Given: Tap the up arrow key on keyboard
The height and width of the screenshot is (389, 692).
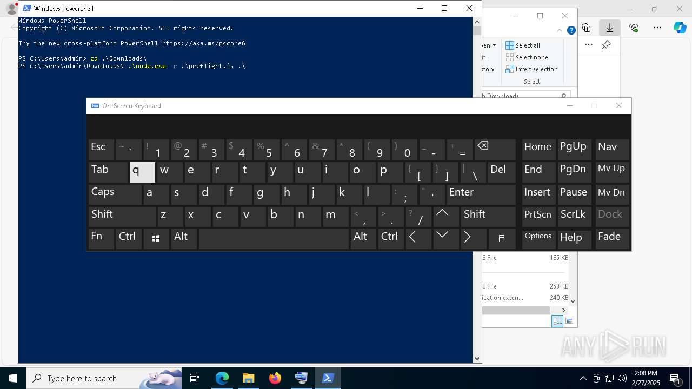Looking at the screenshot, I should coord(446,216).
